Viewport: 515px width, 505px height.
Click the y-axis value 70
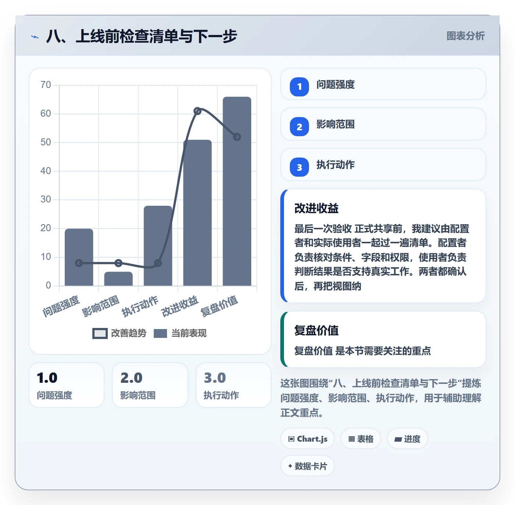point(46,85)
